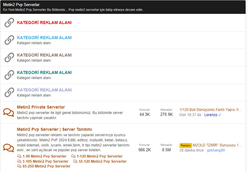Click chain-link icon beside teal KATEGORİ REKLAM ALANI
This screenshot has width=248, height=172.
9,75
